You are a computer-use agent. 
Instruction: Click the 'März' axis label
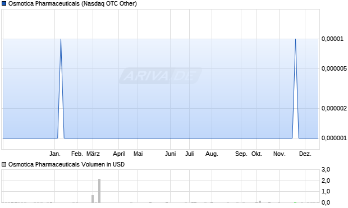[x=93, y=154]
